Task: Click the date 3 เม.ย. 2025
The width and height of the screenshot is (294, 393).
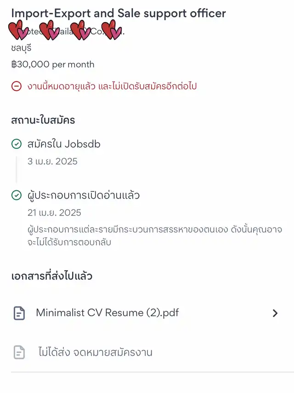Action: coord(52,161)
